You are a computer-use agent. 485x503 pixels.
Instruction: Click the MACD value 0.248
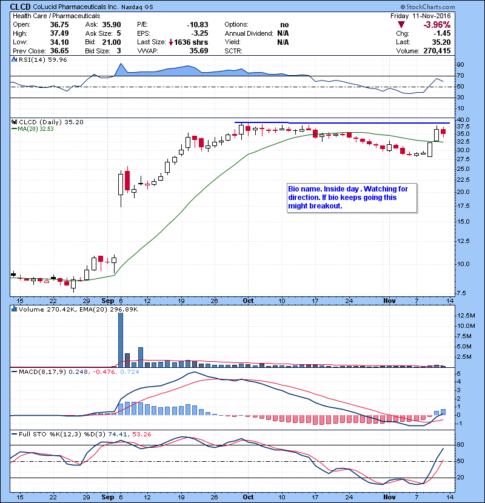coord(78,372)
